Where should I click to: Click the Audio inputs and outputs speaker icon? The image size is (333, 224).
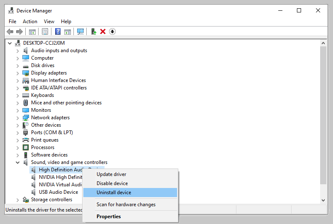pos(25,51)
